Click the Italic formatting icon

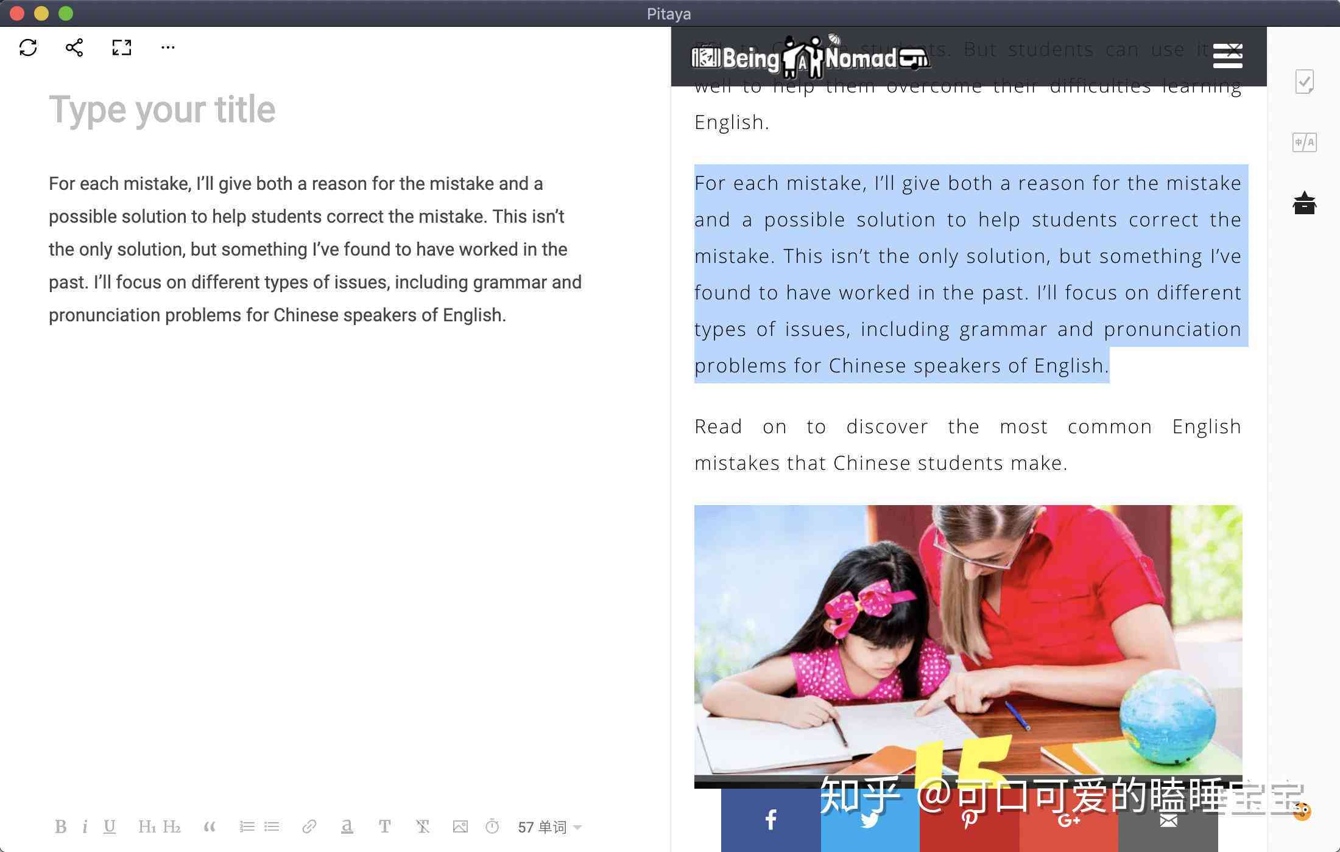[86, 826]
